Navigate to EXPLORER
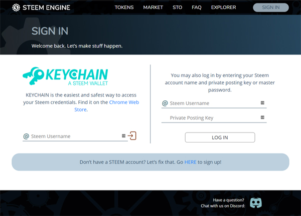 (x=223, y=8)
